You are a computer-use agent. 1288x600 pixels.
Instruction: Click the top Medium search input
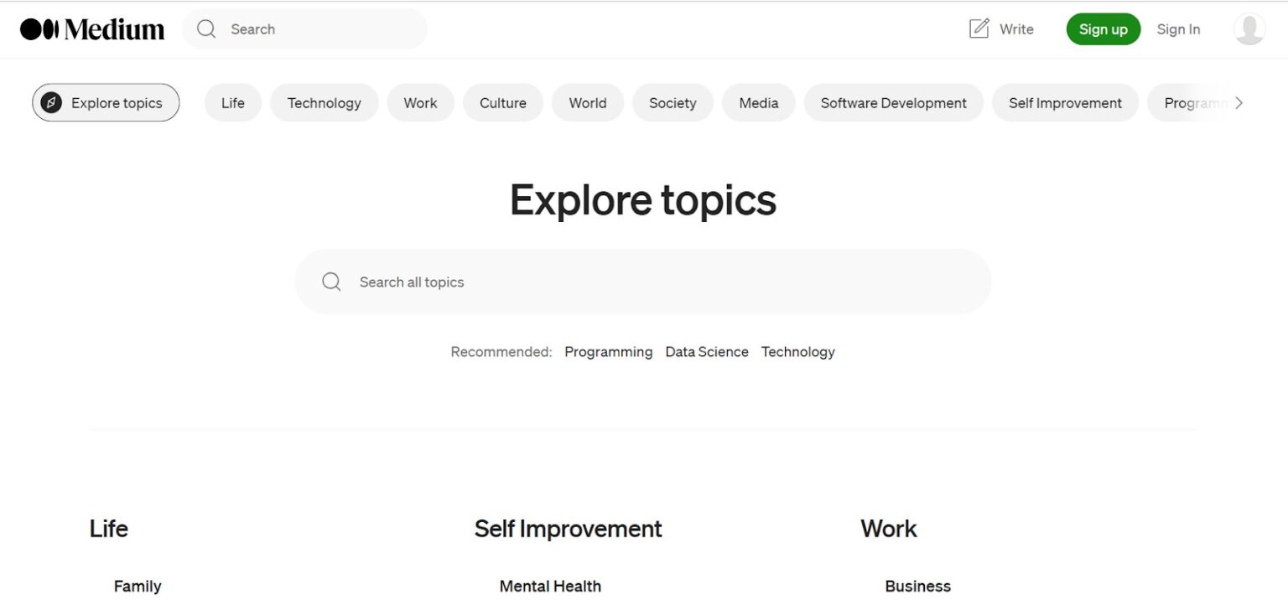click(319, 29)
